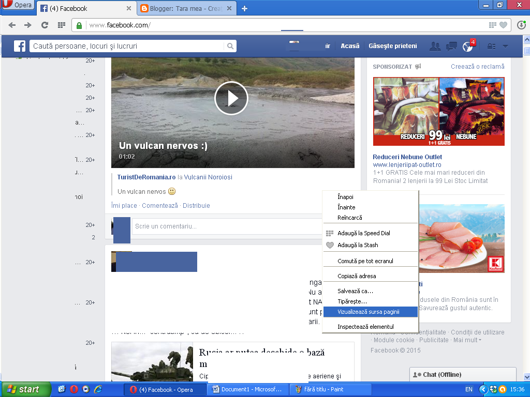This screenshot has height=397, width=530.
Task: Click the Scrie un comentariu field
Action: [x=227, y=226]
